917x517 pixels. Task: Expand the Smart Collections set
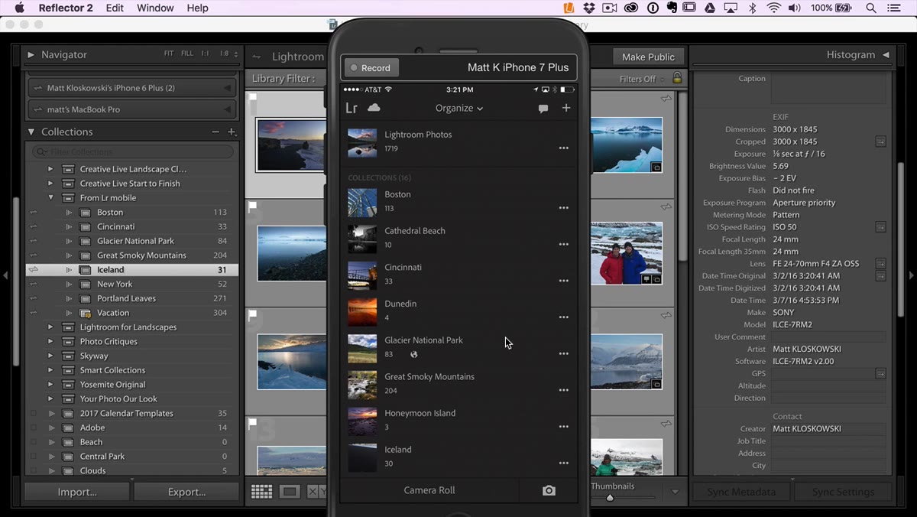pos(50,370)
